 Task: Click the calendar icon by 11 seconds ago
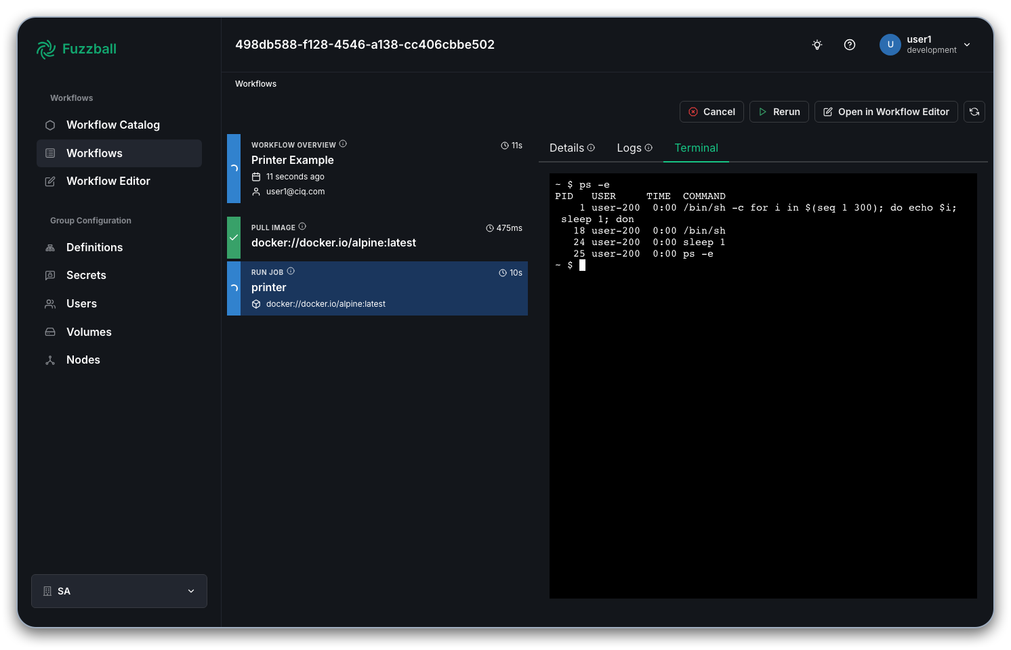[256, 177]
